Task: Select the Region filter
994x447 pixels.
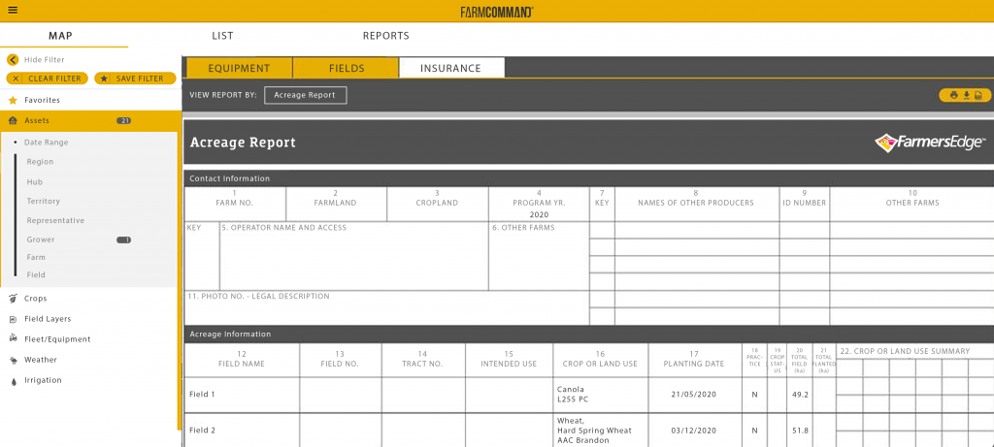Action: (40, 162)
